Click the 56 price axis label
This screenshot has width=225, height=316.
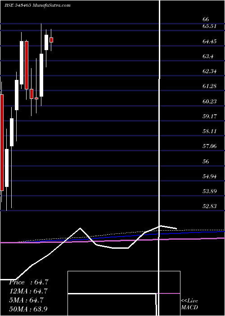(x=206, y=161)
